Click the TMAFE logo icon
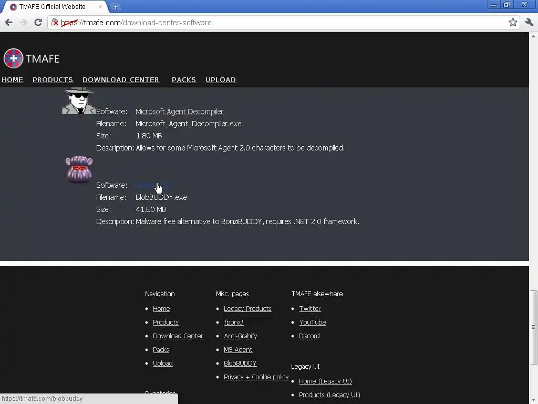 (x=13, y=58)
